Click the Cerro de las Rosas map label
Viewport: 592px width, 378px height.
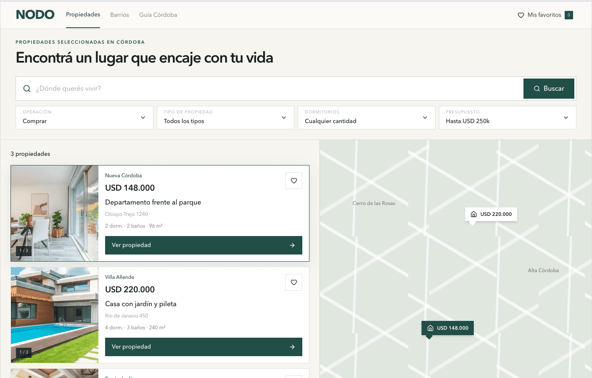(374, 203)
